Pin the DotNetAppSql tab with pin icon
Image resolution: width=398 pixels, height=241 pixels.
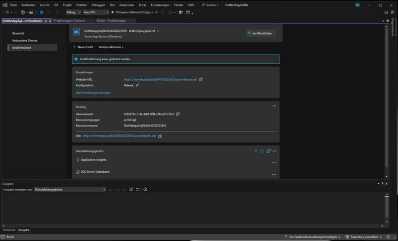click(46, 21)
